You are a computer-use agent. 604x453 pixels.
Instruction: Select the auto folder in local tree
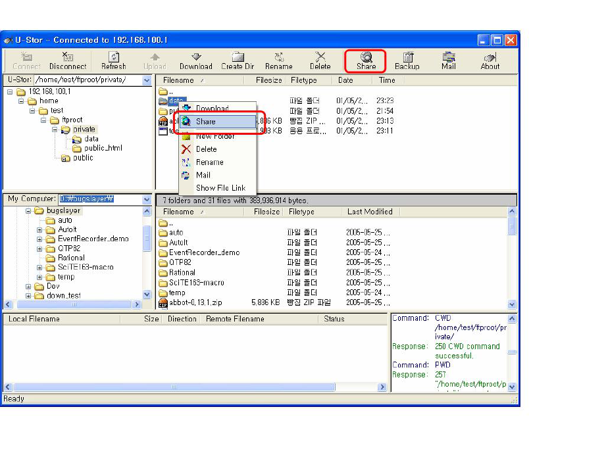tap(64, 220)
